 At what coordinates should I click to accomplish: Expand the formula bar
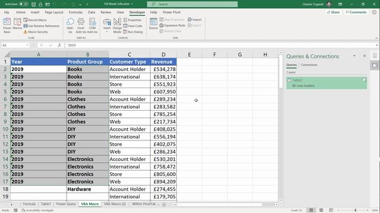376,45
